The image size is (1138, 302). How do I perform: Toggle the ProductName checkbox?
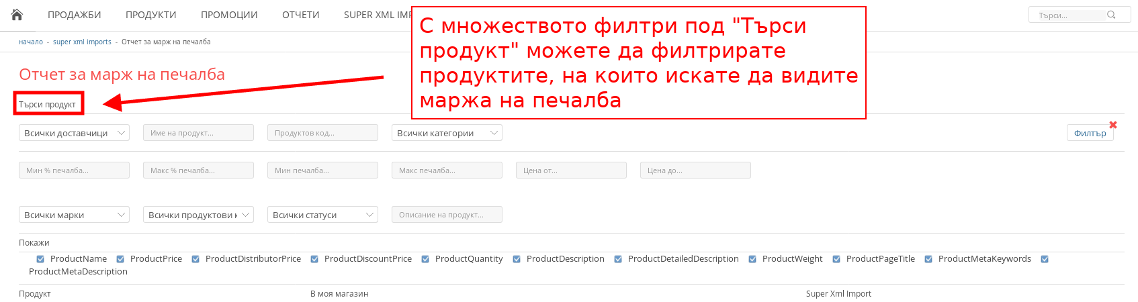pyautogui.click(x=40, y=259)
